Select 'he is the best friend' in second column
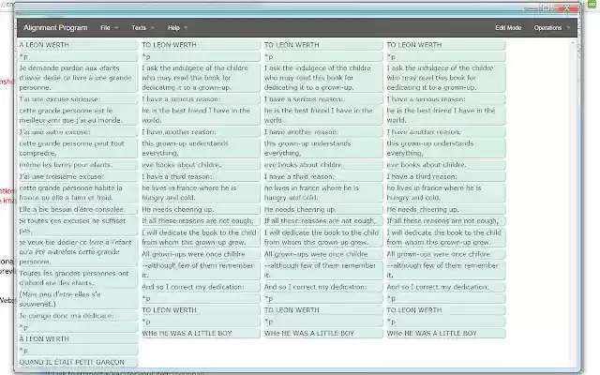Image resolution: width=600 pixels, height=375 pixels. click(201, 115)
